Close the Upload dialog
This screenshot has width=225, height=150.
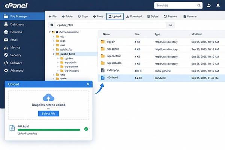click(x=88, y=84)
